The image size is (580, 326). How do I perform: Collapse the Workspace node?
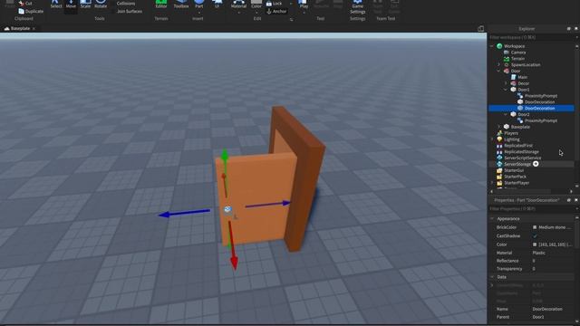(491, 46)
